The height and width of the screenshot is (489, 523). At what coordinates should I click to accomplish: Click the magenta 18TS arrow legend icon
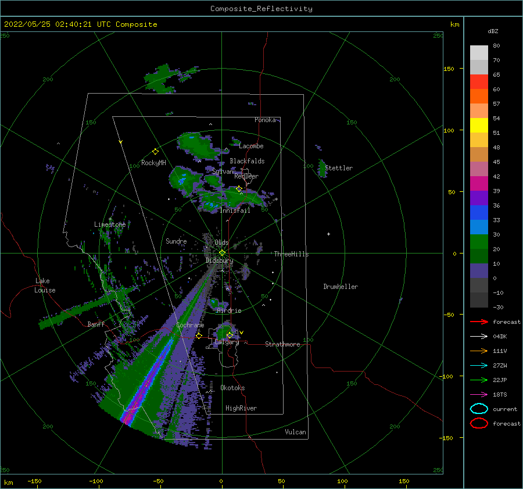(479, 395)
